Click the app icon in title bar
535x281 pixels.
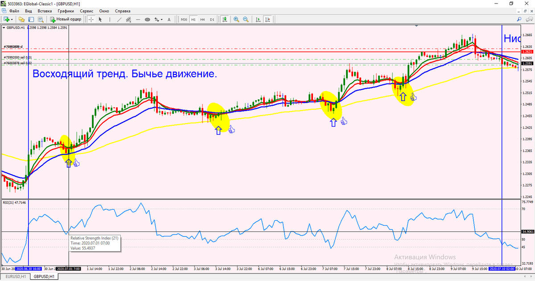click(x=4, y=3)
